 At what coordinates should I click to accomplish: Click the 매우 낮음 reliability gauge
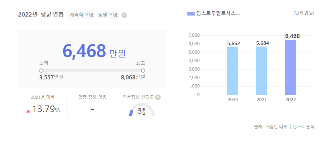coord(142,109)
